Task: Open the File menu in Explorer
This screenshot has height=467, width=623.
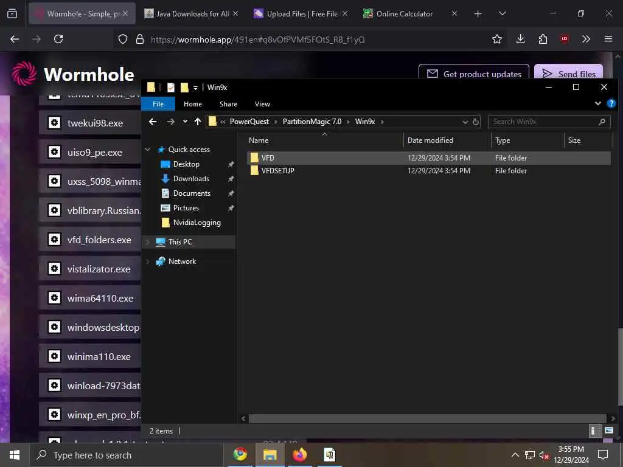Action: 158,104
